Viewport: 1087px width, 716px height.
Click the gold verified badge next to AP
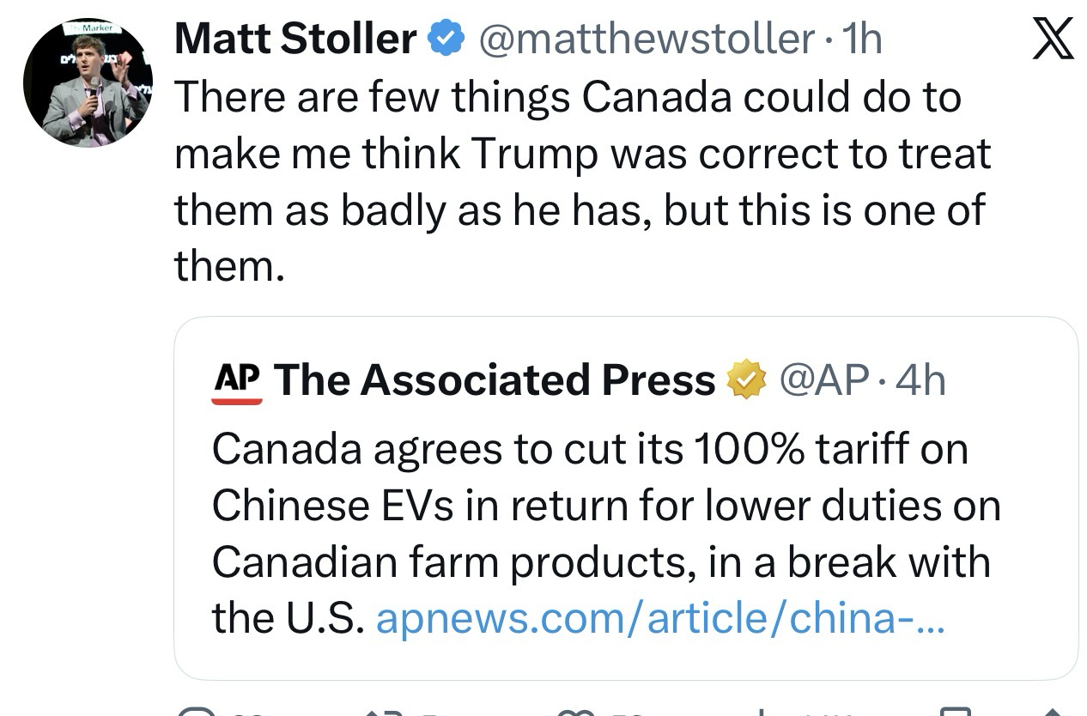[x=747, y=380]
